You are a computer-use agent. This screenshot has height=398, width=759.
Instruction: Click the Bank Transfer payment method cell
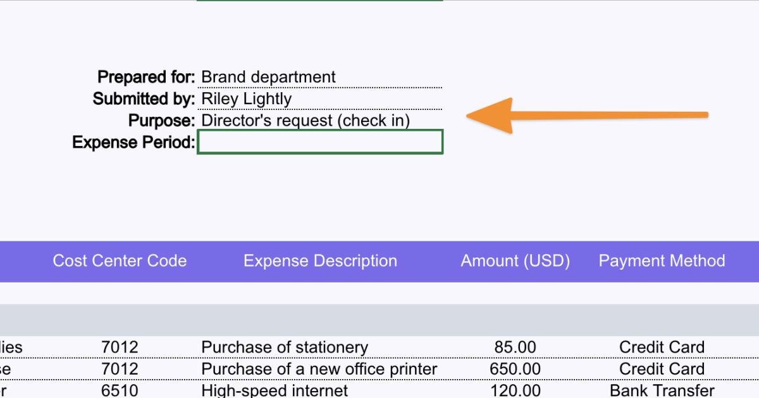point(662,390)
